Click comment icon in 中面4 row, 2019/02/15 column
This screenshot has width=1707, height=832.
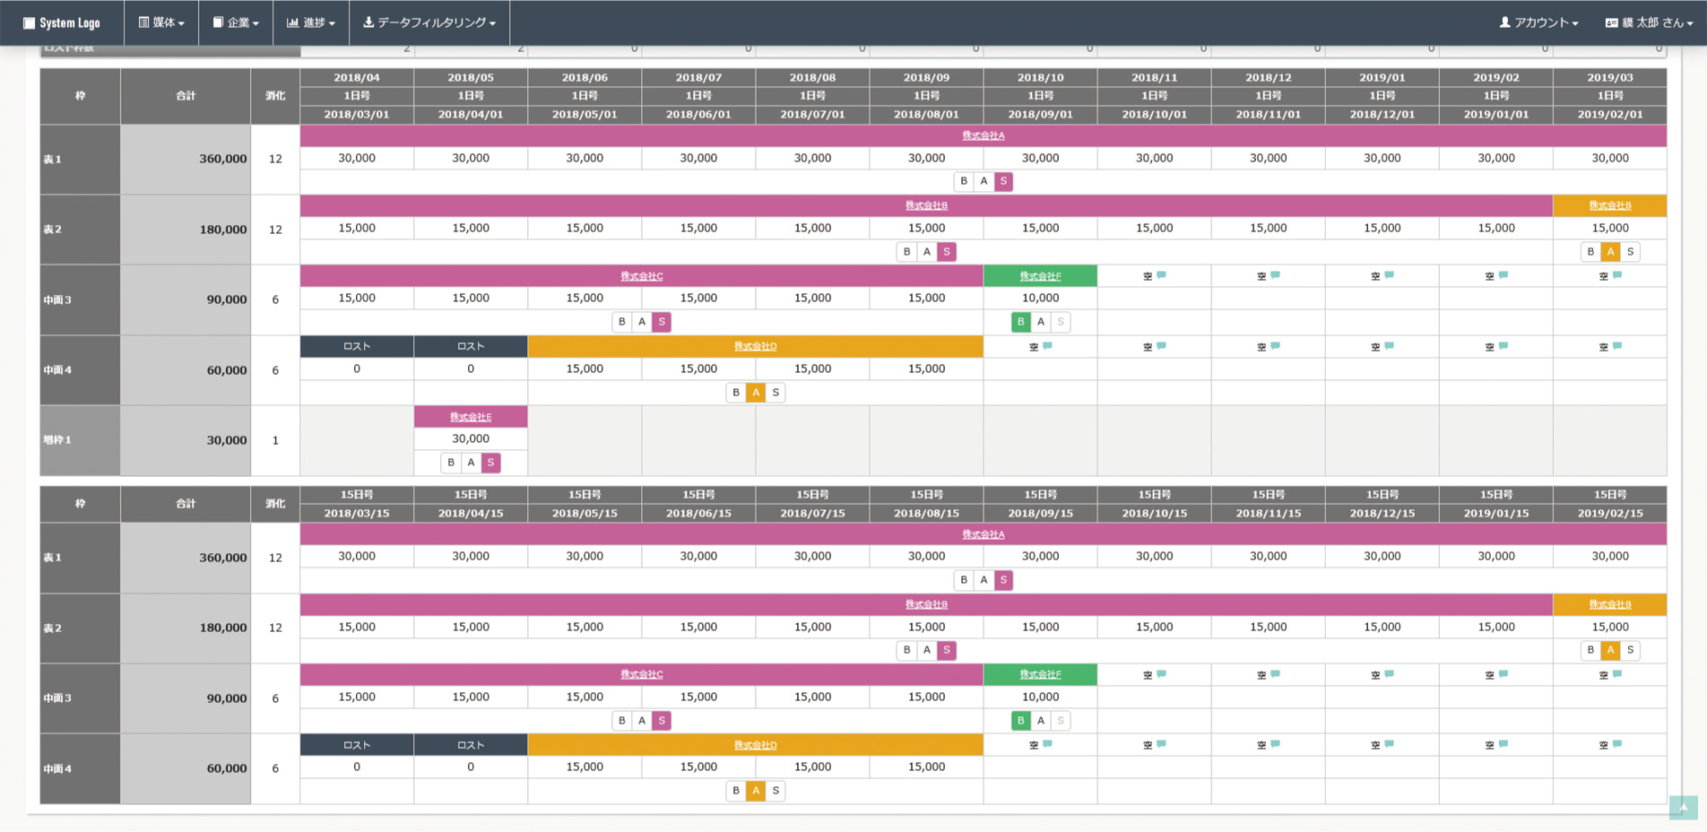click(x=1616, y=744)
